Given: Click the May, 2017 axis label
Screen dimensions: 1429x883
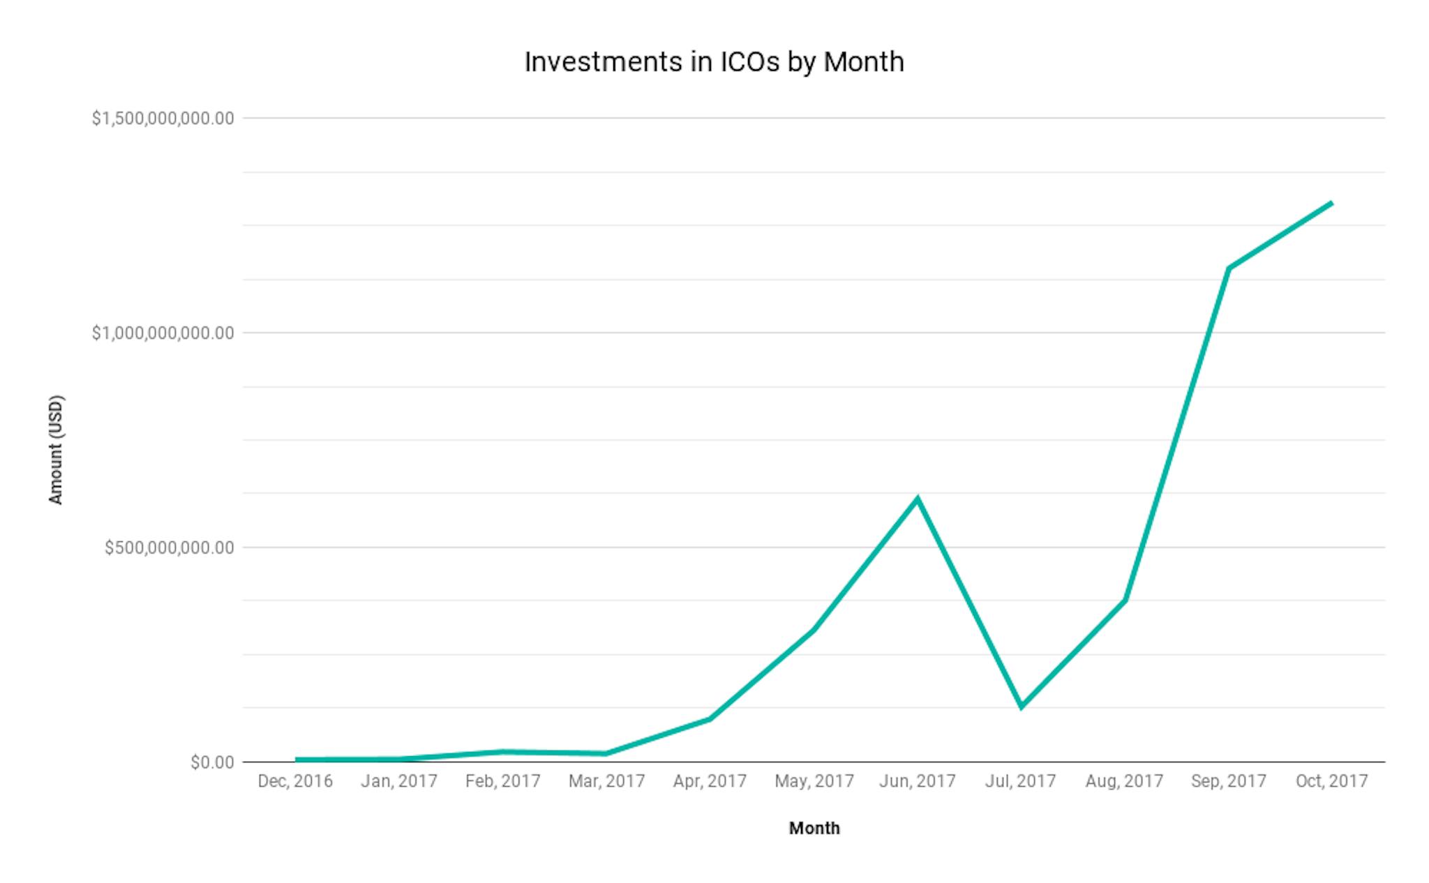Looking at the screenshot, I should click(x=814, y=780).
